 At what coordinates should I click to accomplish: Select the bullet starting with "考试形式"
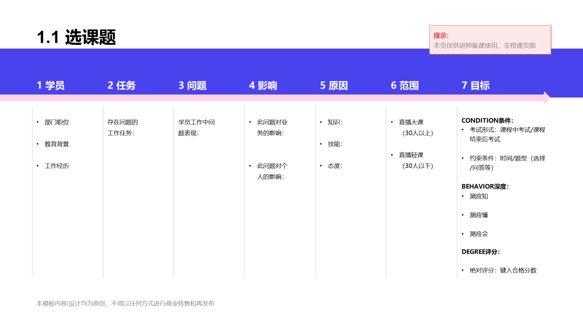tap(507, 134)
